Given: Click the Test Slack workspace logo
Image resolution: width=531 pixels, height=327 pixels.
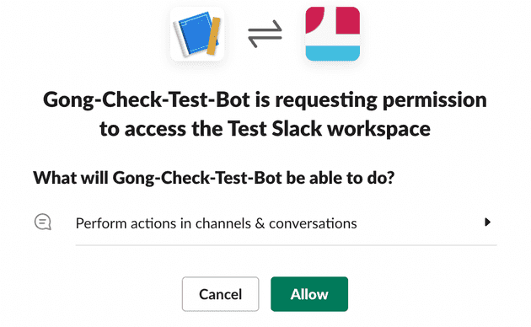Looking at the screenshot, I should 333,34.
